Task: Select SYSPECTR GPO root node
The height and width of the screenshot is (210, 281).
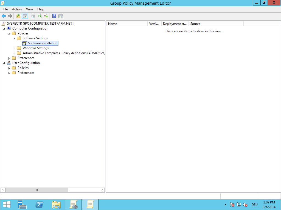Action: 40,24
